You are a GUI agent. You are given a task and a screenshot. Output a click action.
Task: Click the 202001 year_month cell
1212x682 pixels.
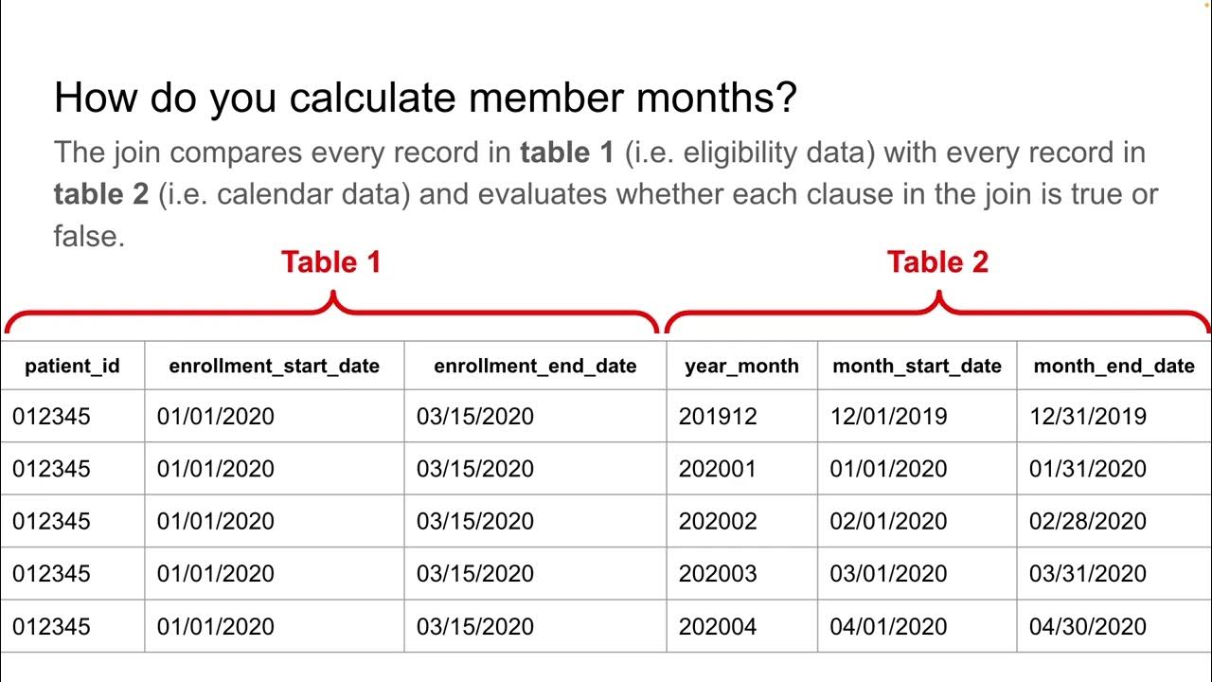pyautogui.click(x=718, y=469)
